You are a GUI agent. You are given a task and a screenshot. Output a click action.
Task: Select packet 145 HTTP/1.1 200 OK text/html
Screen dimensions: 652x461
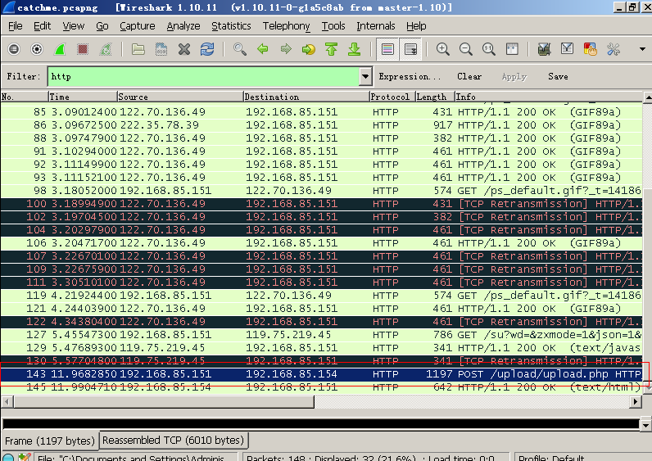click(321, 387)
